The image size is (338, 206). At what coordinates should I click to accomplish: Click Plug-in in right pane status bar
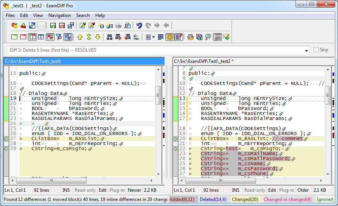[287, 190]
